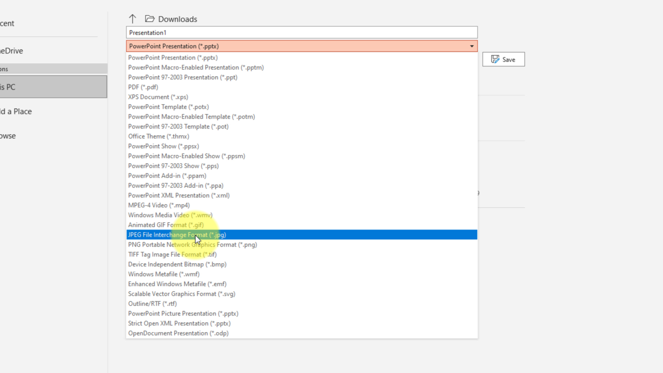The image size is (663, 373).
Task: Click the Save button
Action: [x=503, y=60]
